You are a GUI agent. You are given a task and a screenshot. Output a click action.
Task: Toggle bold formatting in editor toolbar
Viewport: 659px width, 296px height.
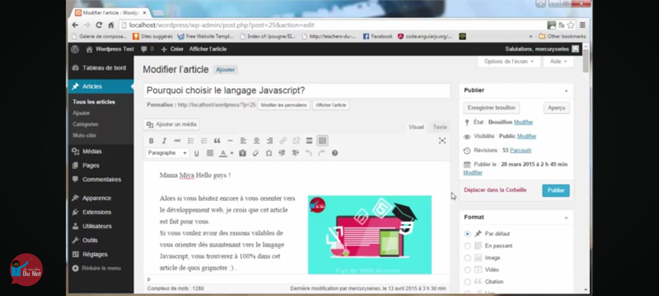tap(151, 141)
